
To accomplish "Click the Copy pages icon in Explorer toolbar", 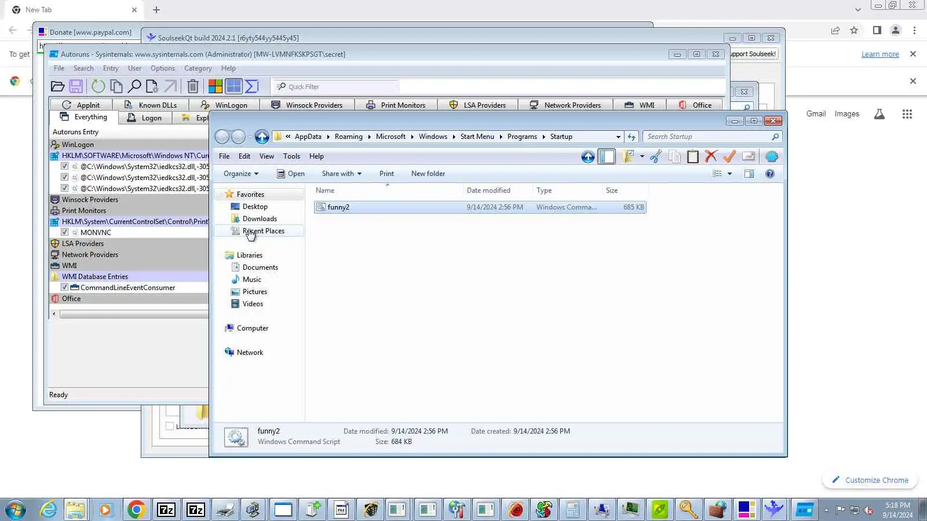I will [674, 157].
